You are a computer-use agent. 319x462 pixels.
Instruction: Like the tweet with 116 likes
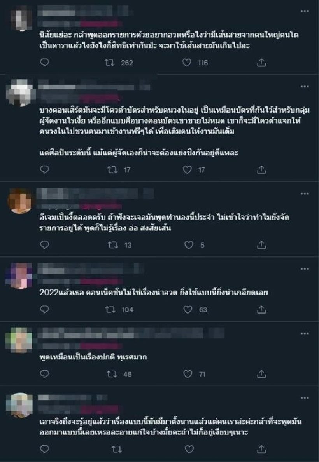[186, 63]
